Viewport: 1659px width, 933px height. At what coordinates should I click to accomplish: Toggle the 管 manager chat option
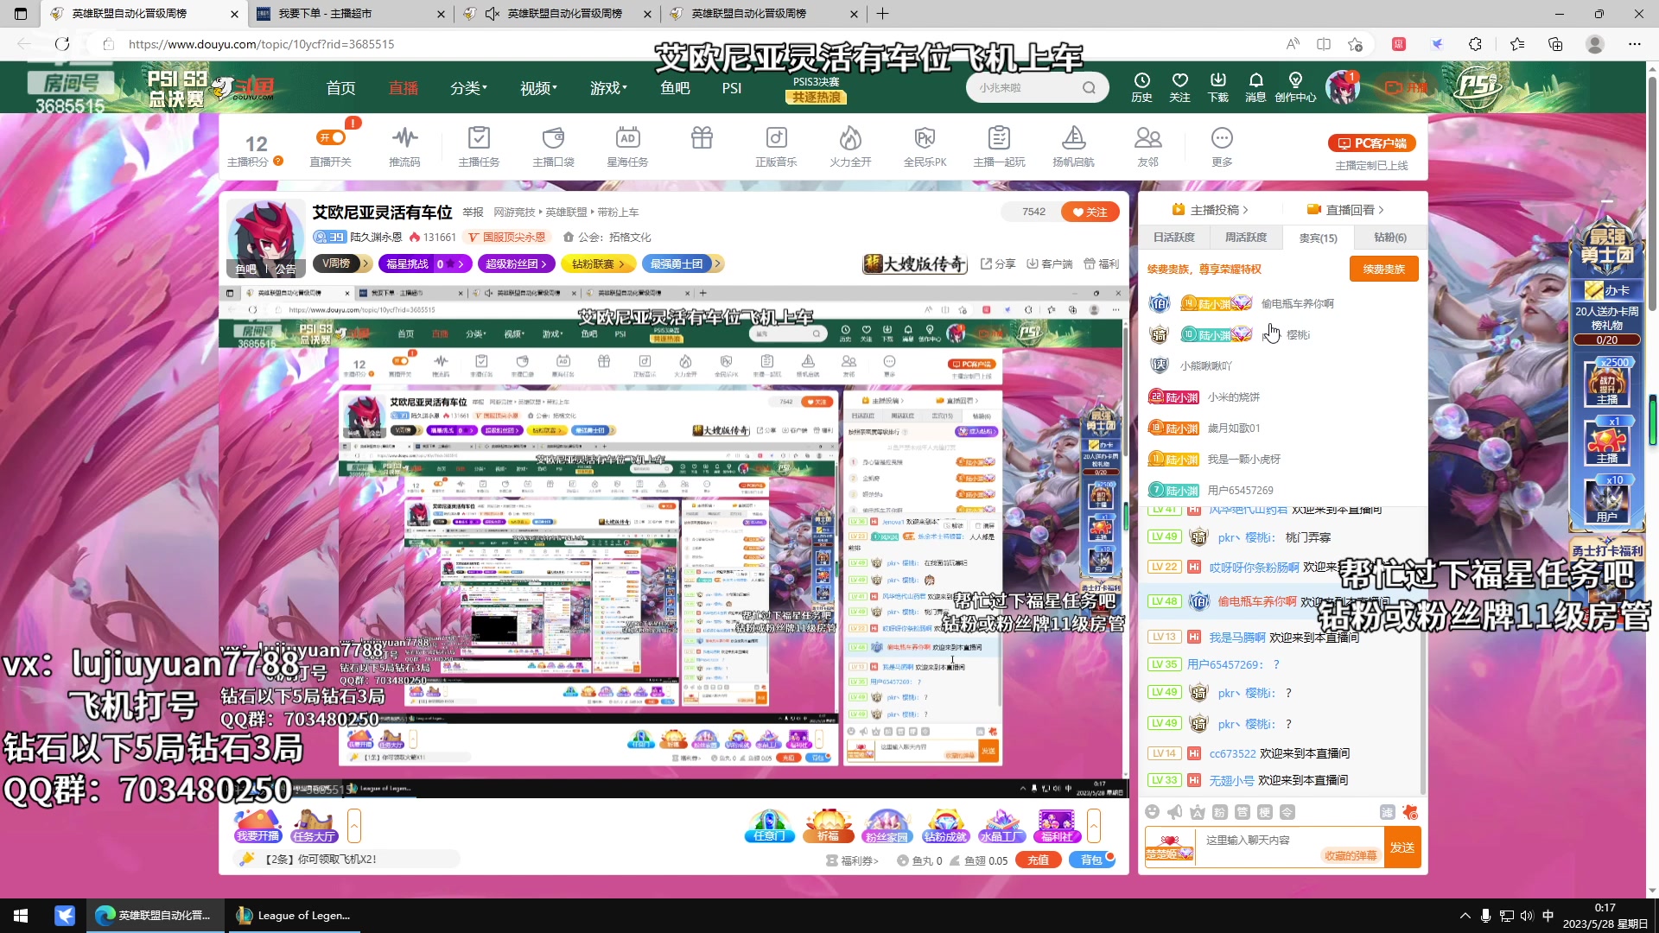pyautogui.click(x=1242, y=812)
